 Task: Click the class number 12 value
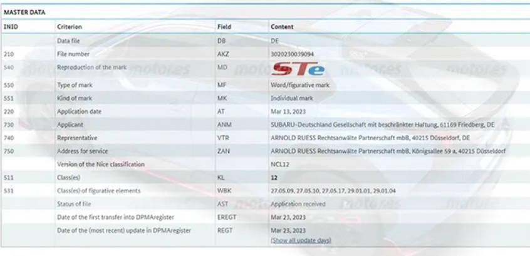pos(274,178)
